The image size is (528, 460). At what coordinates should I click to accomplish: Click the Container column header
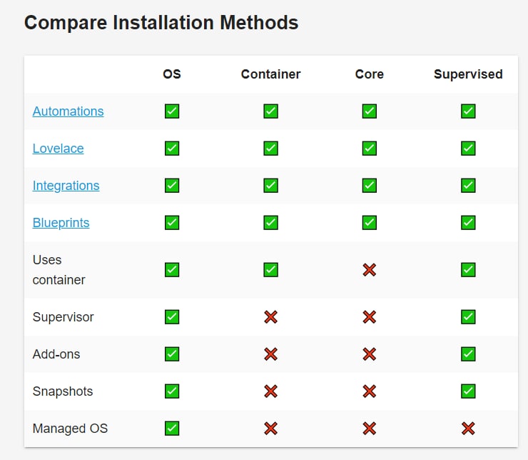[x=270, y=74]
